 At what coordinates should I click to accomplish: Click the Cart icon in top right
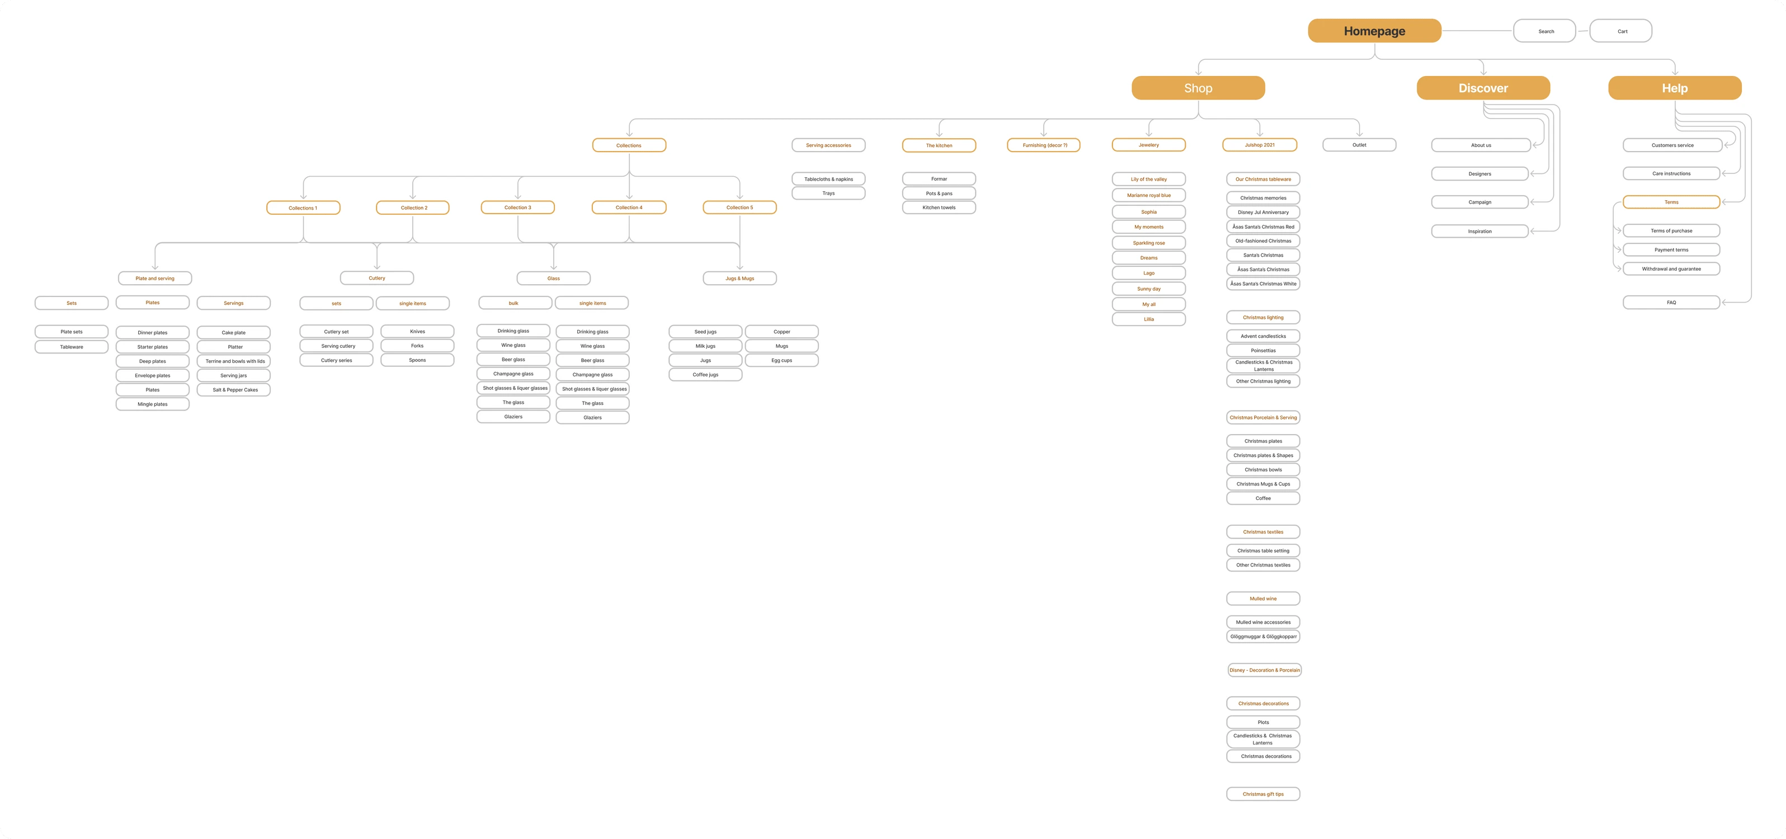1621,30
